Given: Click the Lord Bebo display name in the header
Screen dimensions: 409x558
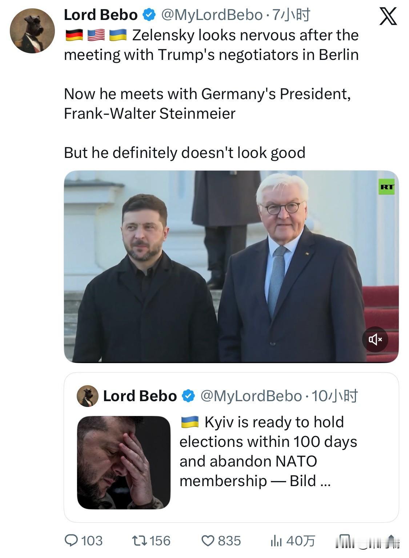Looking at the screenshot, I should (101, 15).
